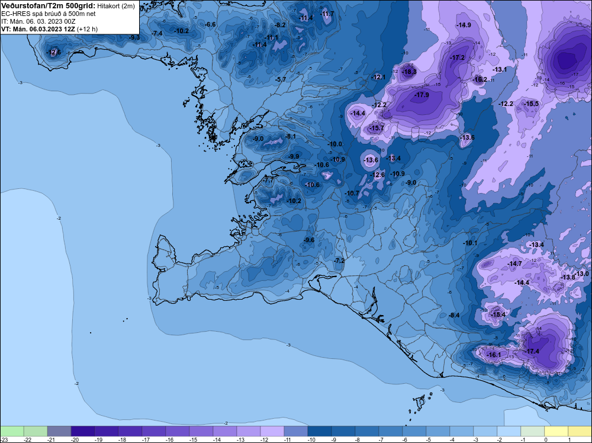Click the -13.8 temperature label

(568, 277)
